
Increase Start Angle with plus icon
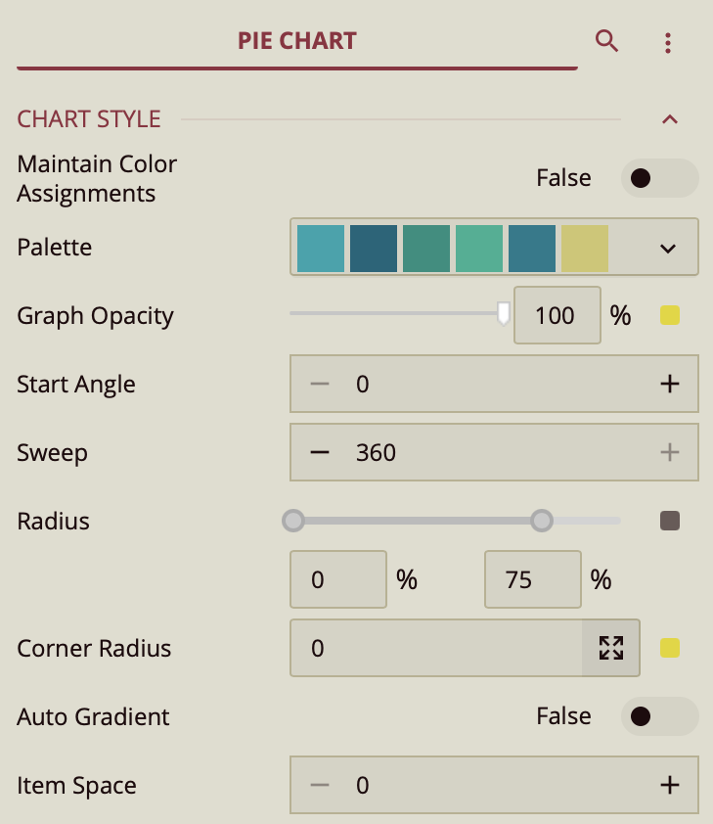669,384
